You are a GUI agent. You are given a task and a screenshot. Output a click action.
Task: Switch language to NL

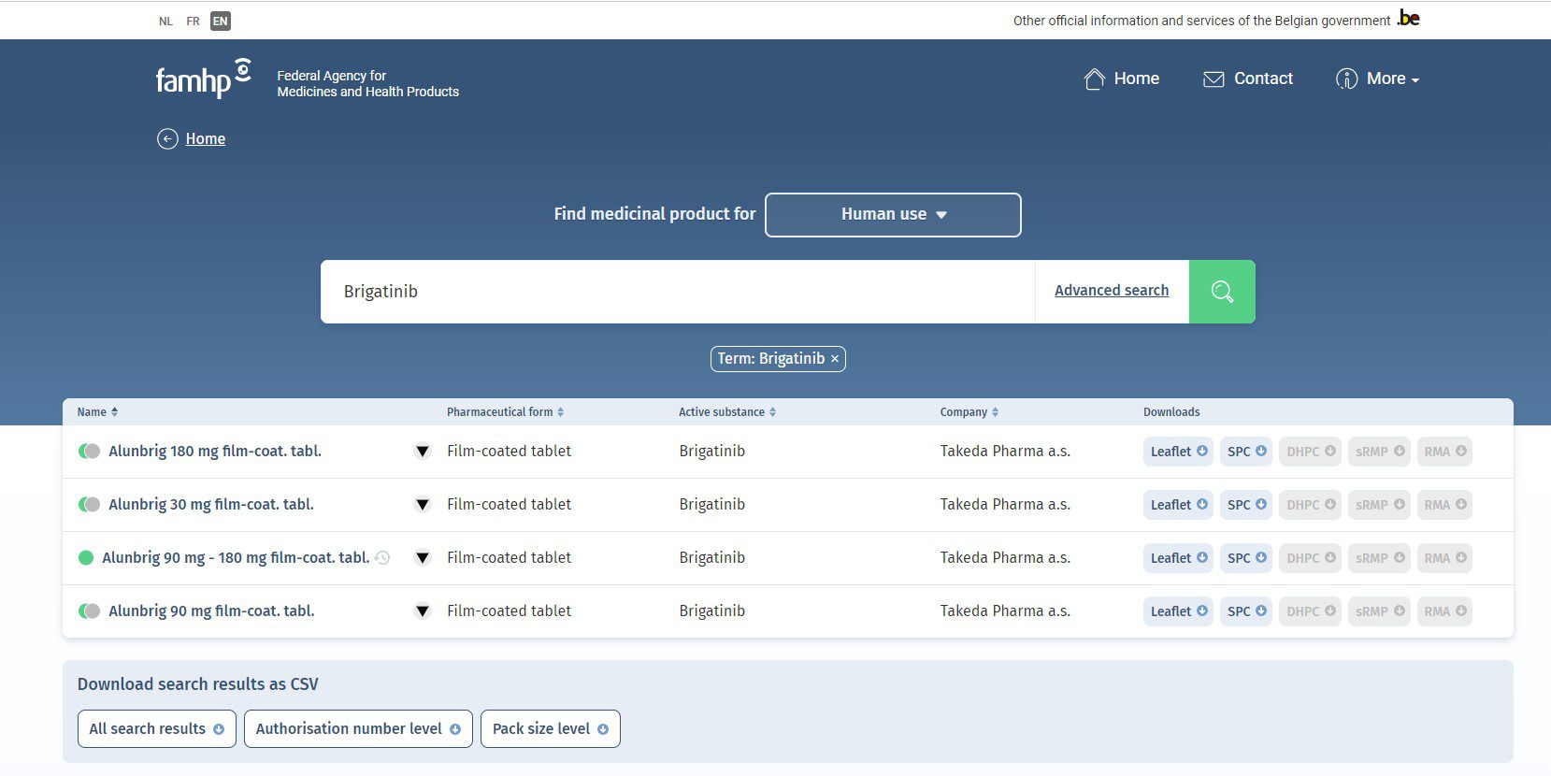165,22
